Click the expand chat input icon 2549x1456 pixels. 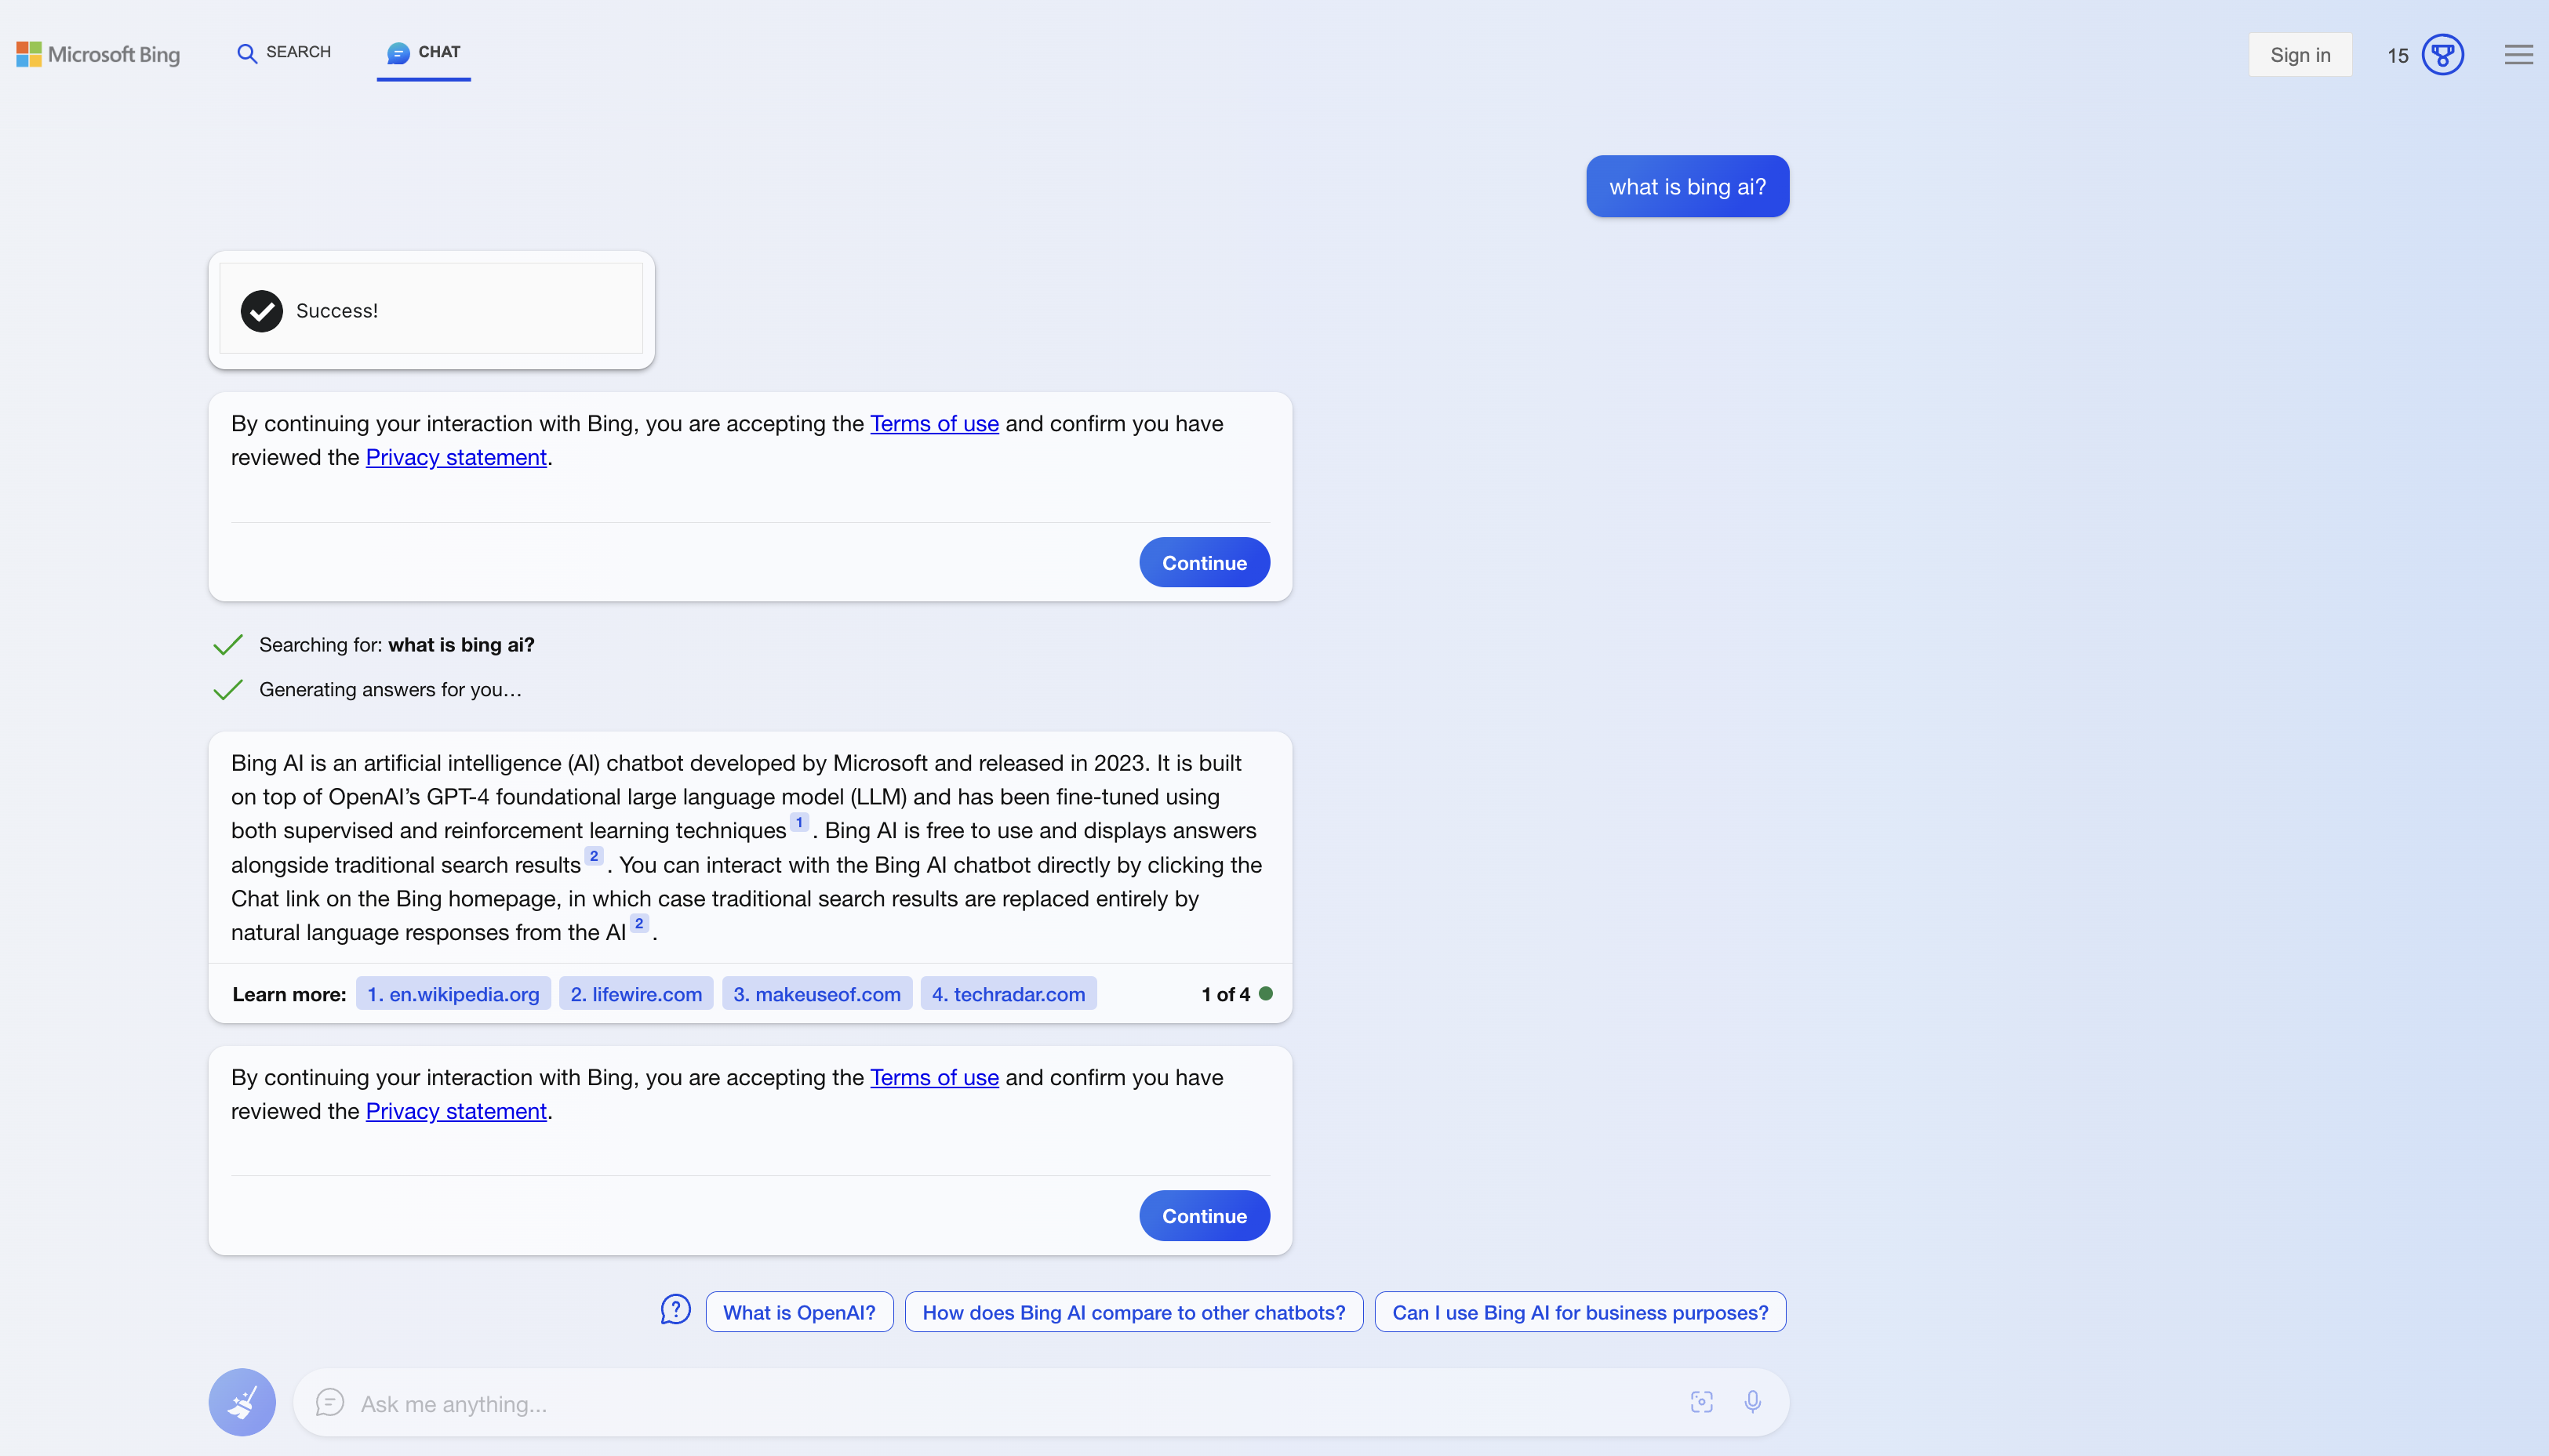(1700, 1402)
